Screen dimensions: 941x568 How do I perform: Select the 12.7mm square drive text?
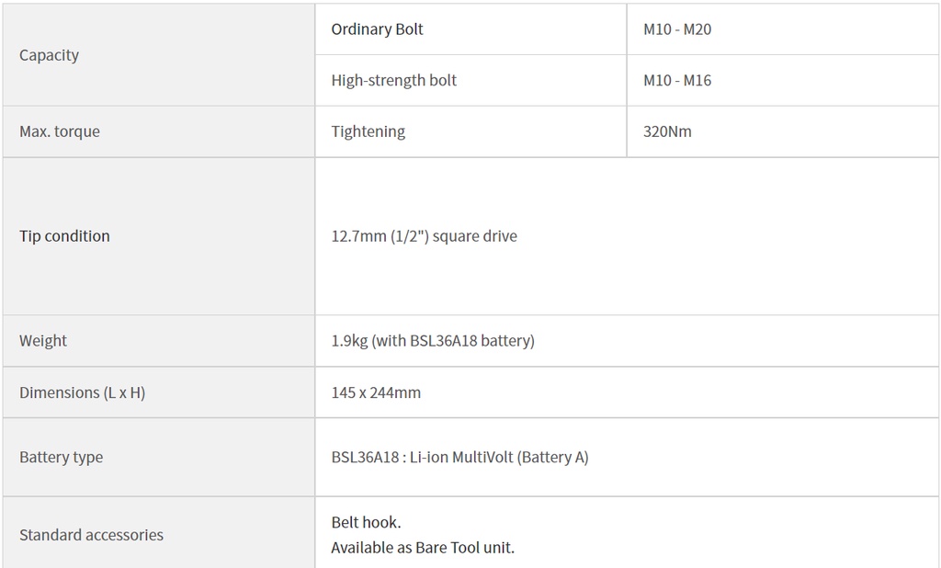[x=424, y=236]
